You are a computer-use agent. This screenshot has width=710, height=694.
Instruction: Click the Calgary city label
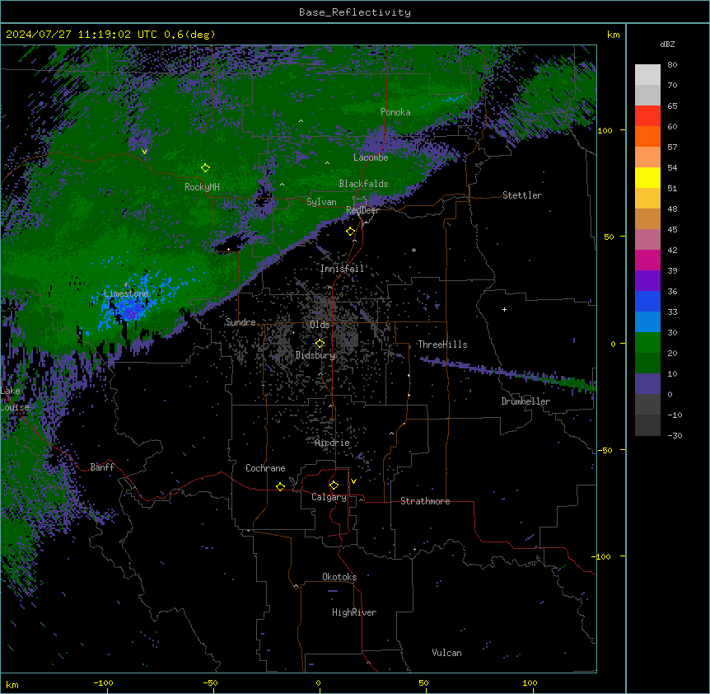click(329, 497)
